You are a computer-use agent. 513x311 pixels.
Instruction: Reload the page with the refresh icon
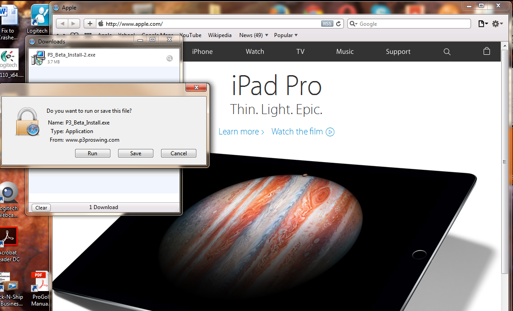coord(339,24)
